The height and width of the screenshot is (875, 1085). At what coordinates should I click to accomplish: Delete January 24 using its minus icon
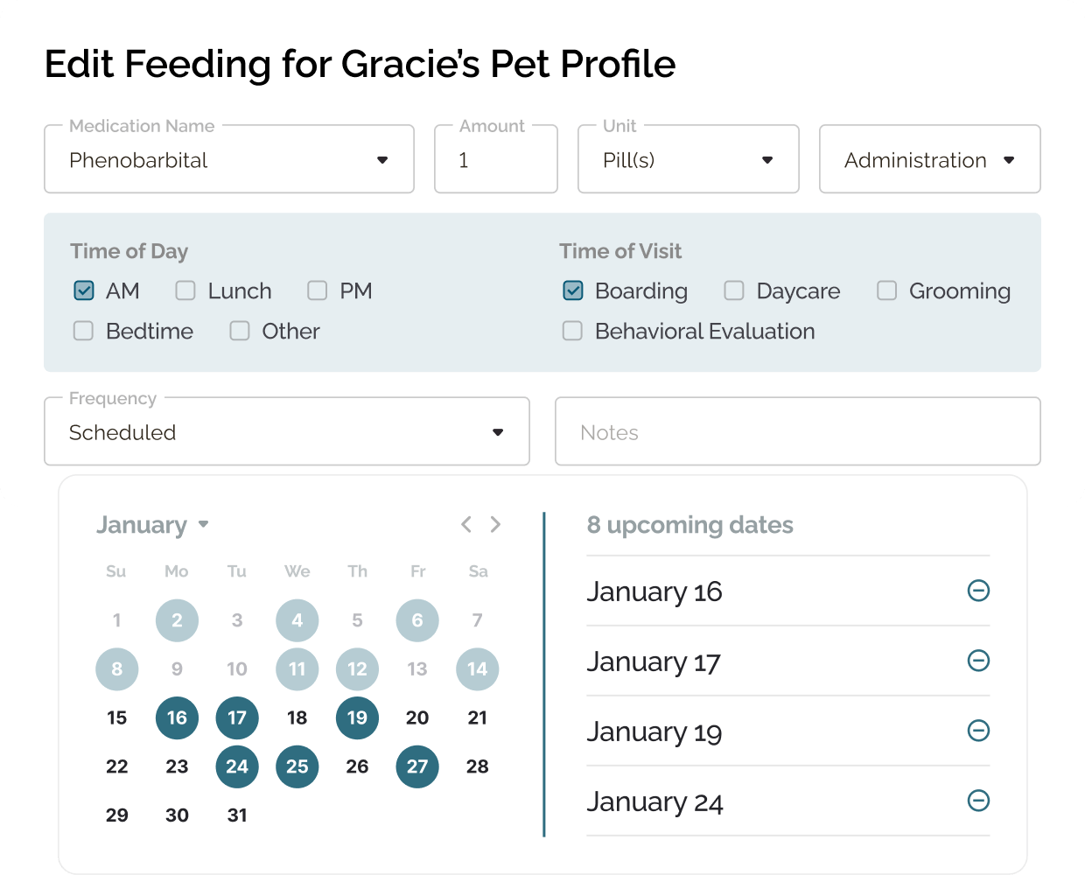click(x=978, y=801)
